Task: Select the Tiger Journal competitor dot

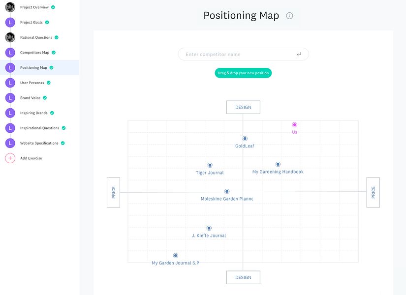Action: click(x=210, y=165)
